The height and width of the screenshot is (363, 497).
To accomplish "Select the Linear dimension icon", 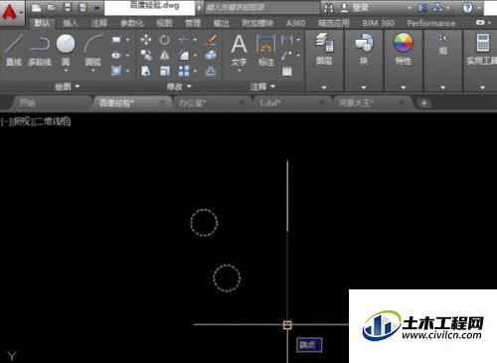I will pos(287,40).
